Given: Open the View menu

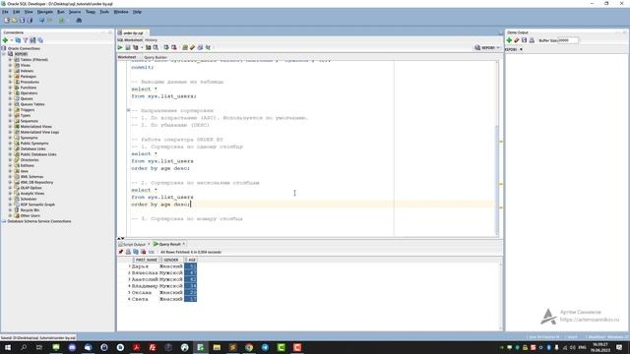Looking at the screenshot, I should point(29,12).
